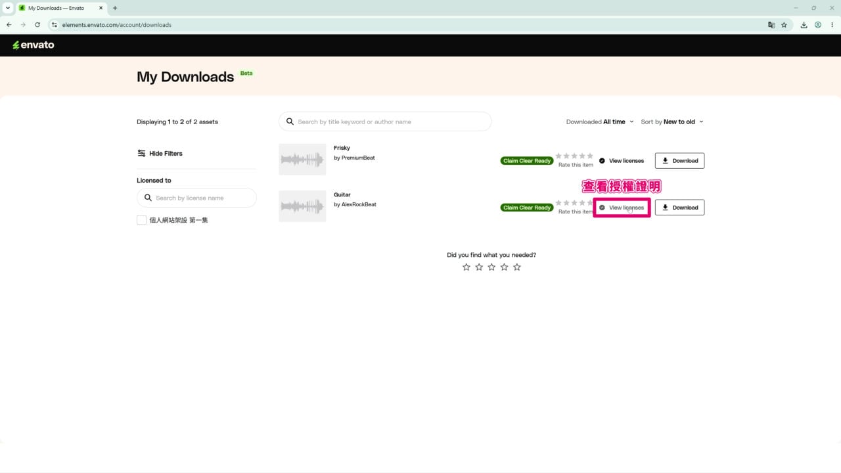Give feedback one star for page
This screenshot has height=473, width=841.
pyautogui.click(x=466, y=267)
